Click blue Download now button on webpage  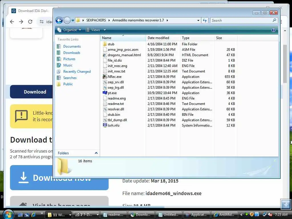tap(59, 178)
